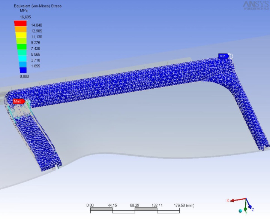Select the red legend color band
Screen dimensions: 270x220
tap(20, 24)
